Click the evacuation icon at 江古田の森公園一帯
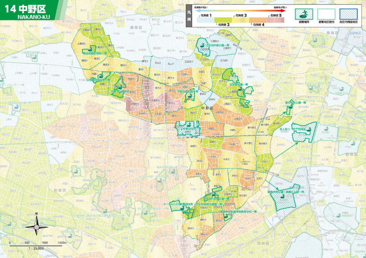Image resolution: width=366 pixels, height=258 pixels. point(202,45)
